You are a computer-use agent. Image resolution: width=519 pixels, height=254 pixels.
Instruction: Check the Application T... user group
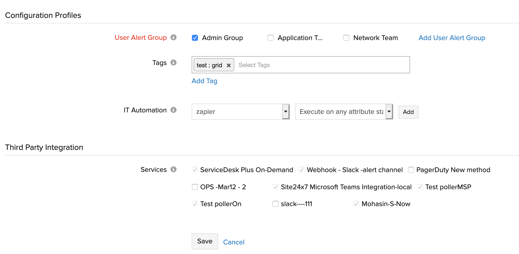[271, 38]
